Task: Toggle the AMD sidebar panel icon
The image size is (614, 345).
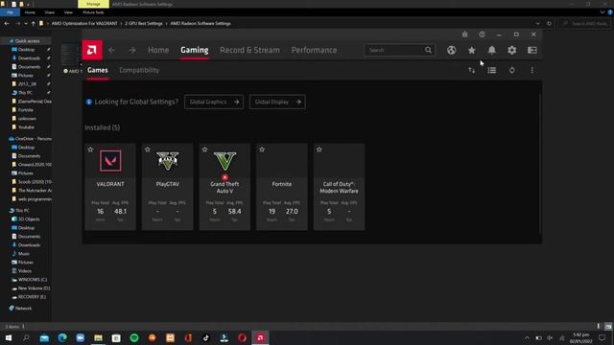Action: pos(532,50)
